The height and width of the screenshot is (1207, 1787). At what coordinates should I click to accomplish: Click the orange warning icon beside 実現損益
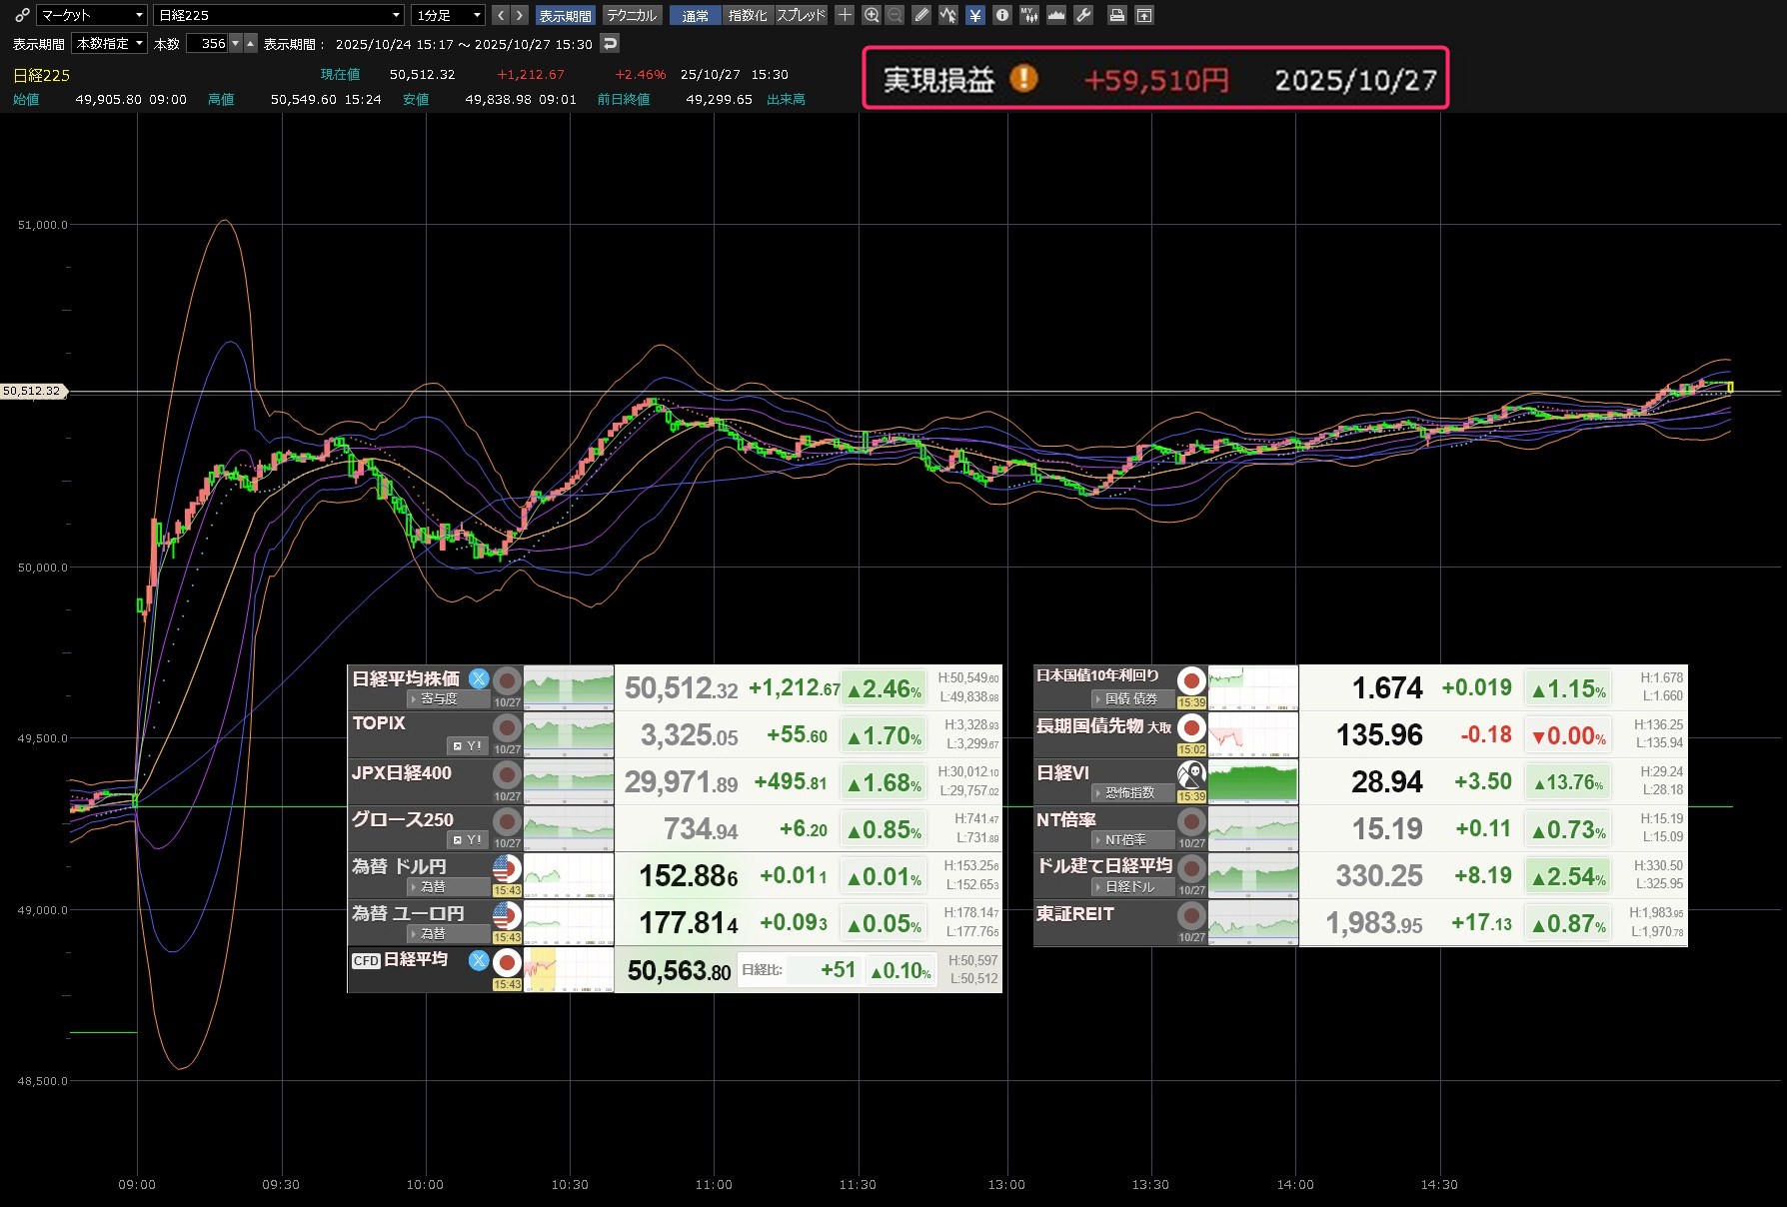(x=1023, y=79)
